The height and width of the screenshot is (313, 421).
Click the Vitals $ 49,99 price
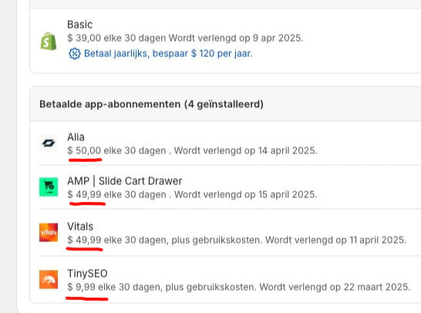(84, 240)
